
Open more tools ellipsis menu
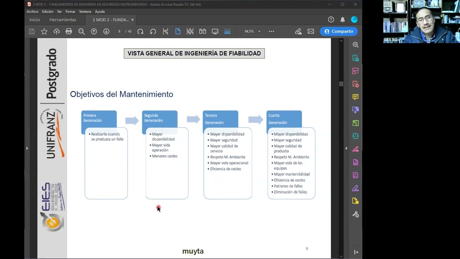272,31
